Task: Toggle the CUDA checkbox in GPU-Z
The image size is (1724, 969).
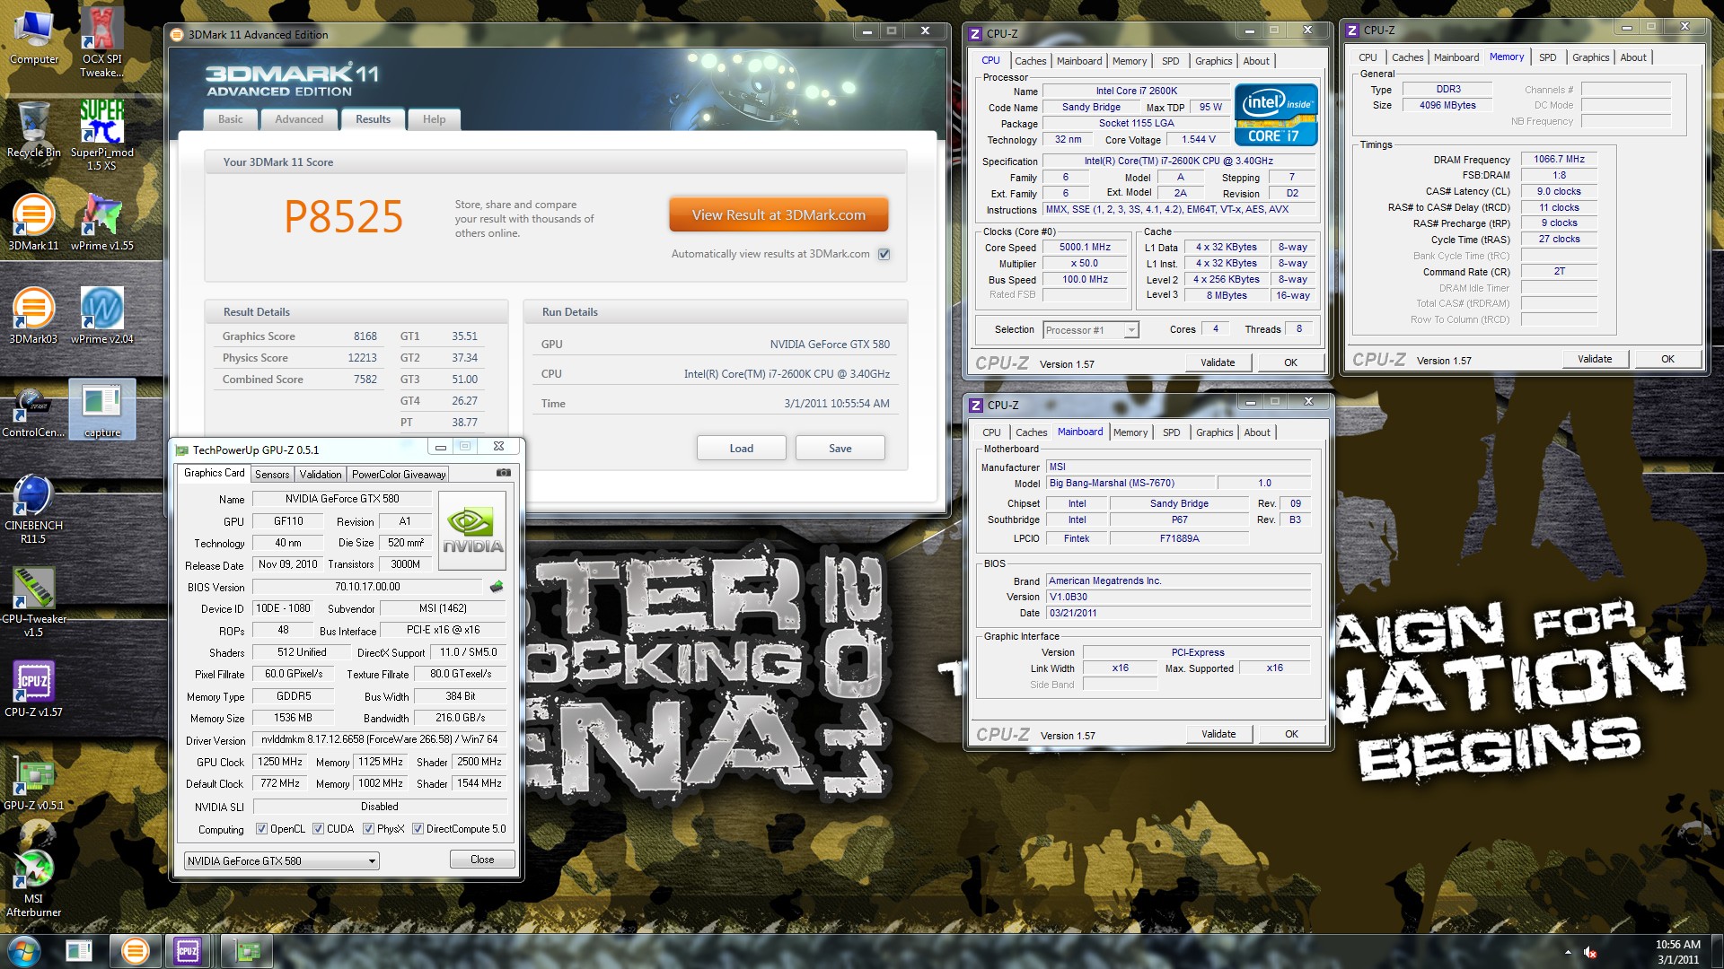Action: click(318, 829)
